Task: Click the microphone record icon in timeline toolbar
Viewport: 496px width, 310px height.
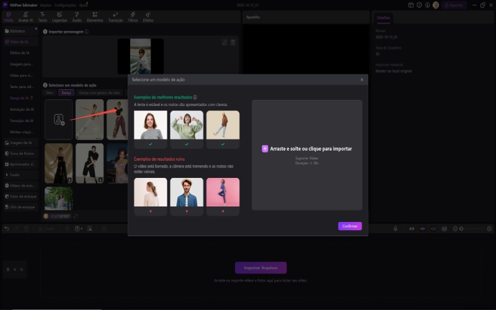Action: [x=396, y=228]
